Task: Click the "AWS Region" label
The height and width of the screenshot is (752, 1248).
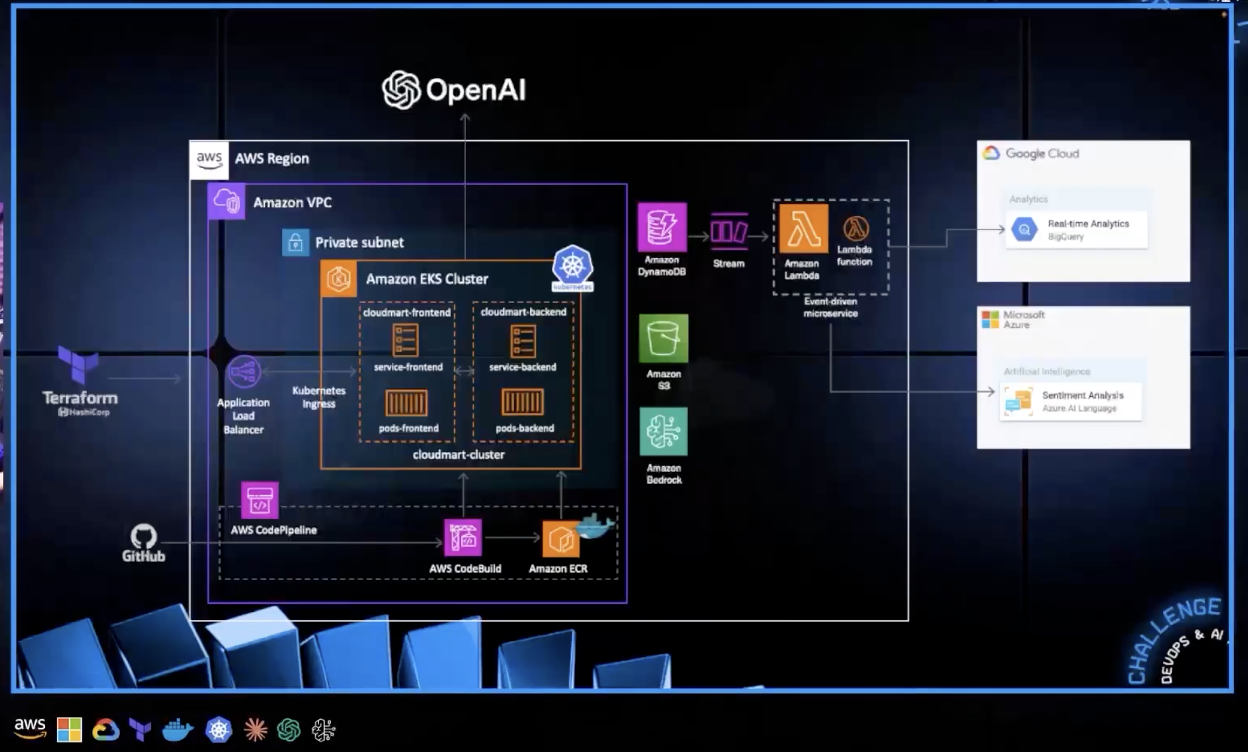Action: click(272, 159)
